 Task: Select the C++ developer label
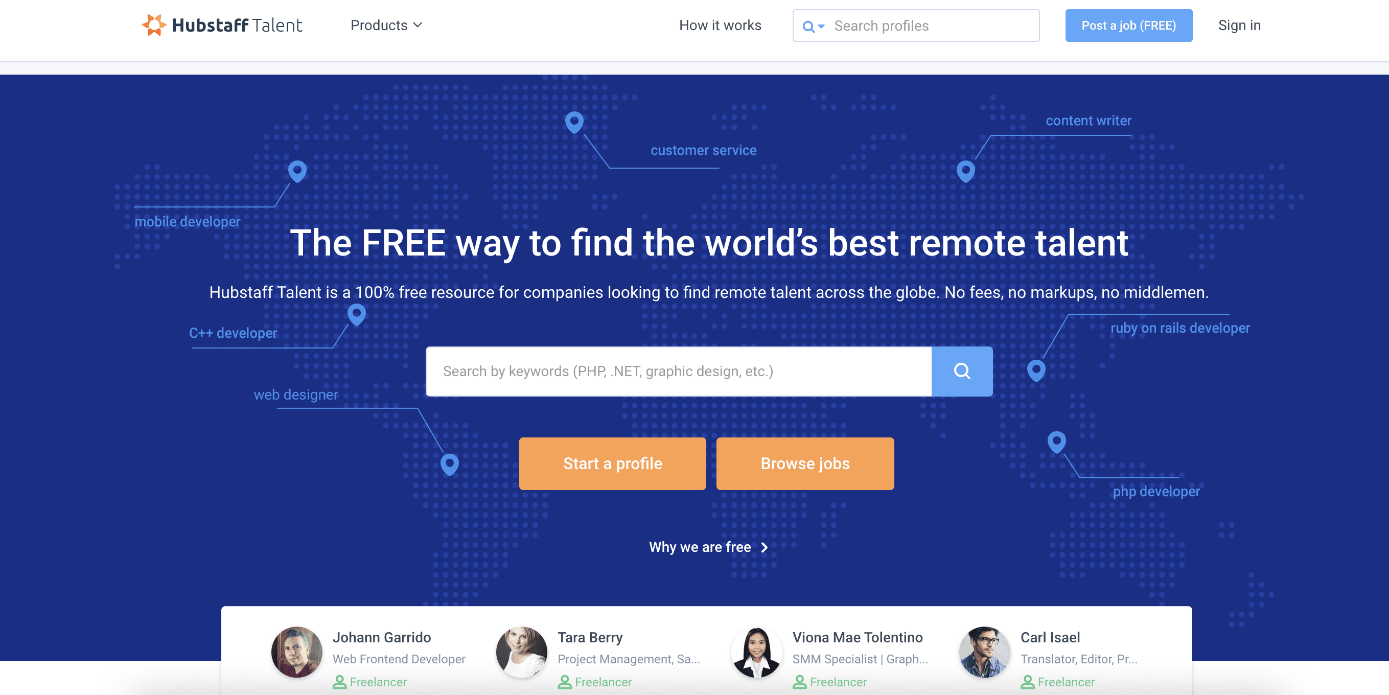point(233,333)
